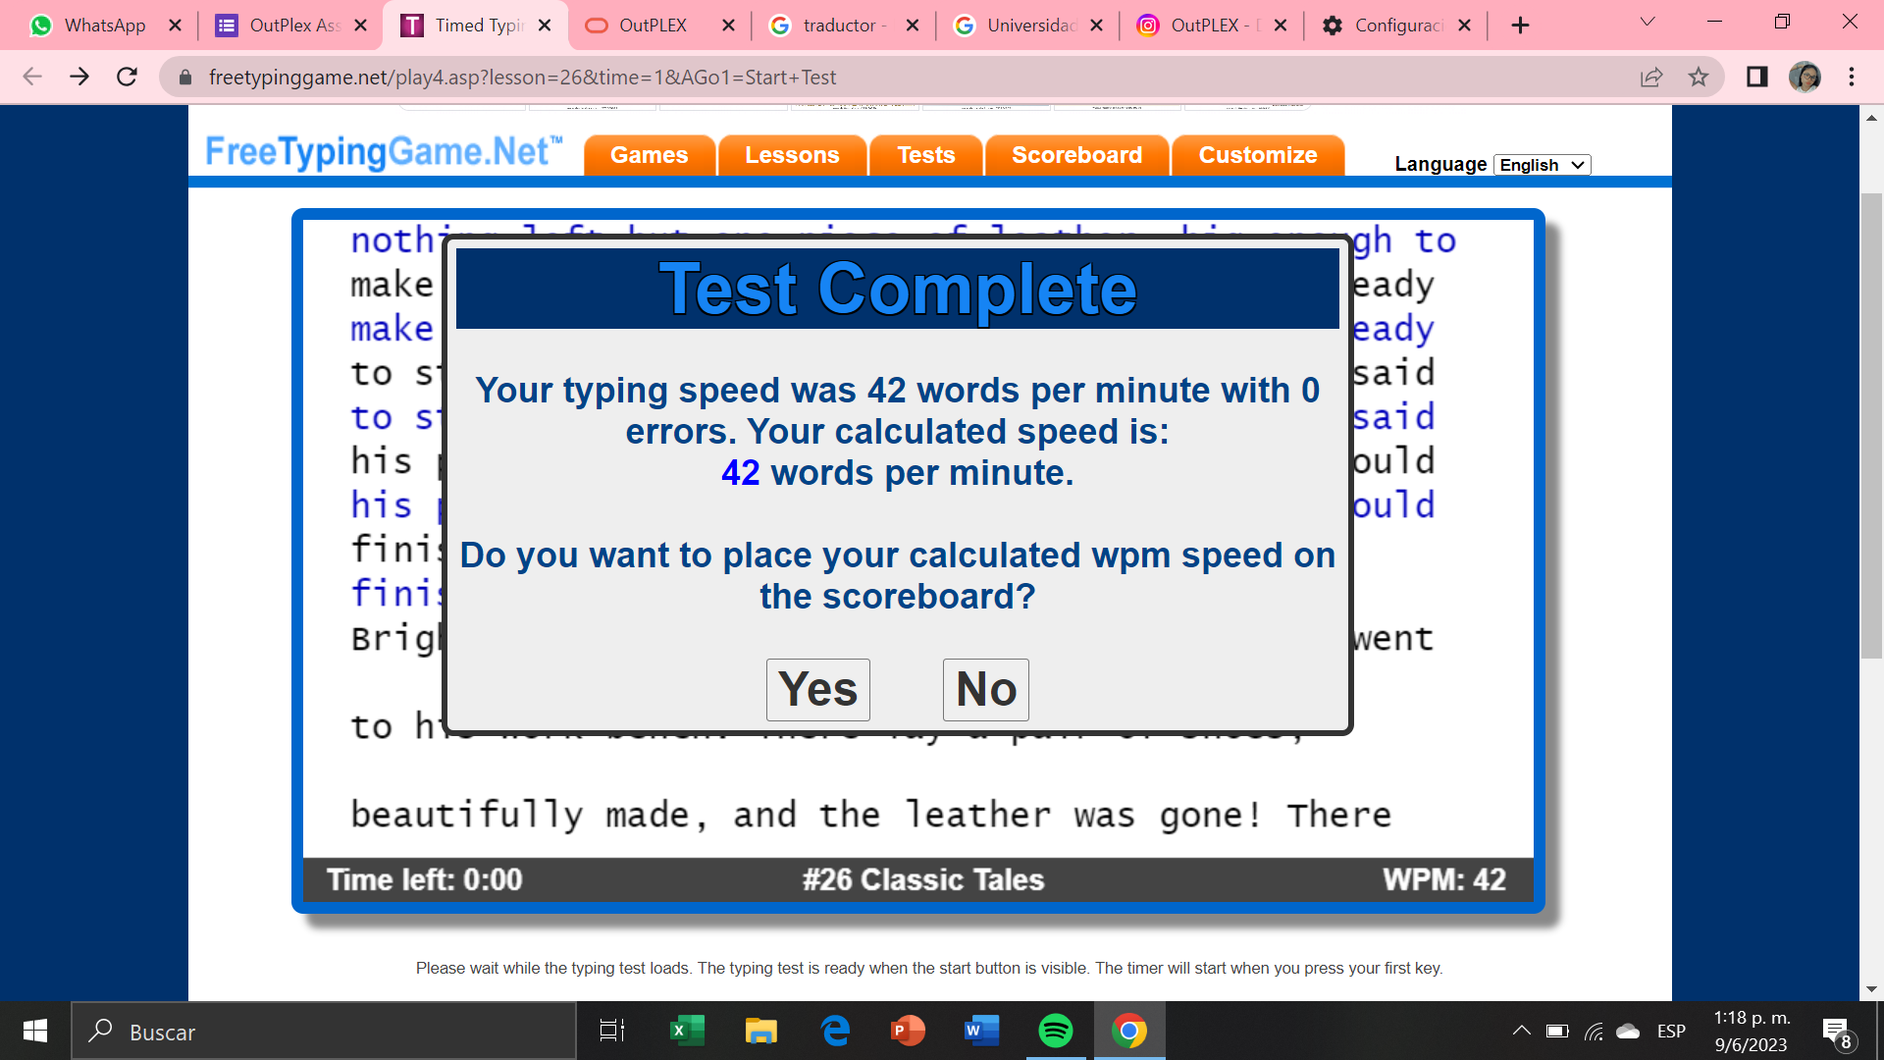Screen dimensions: 1884x1060
Task: Share this page icon
Action: (x=1651, y=77)
